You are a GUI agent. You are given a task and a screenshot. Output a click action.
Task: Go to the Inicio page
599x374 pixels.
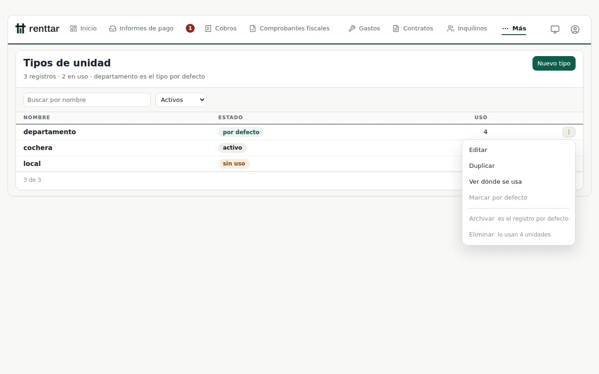coord(83,29)
